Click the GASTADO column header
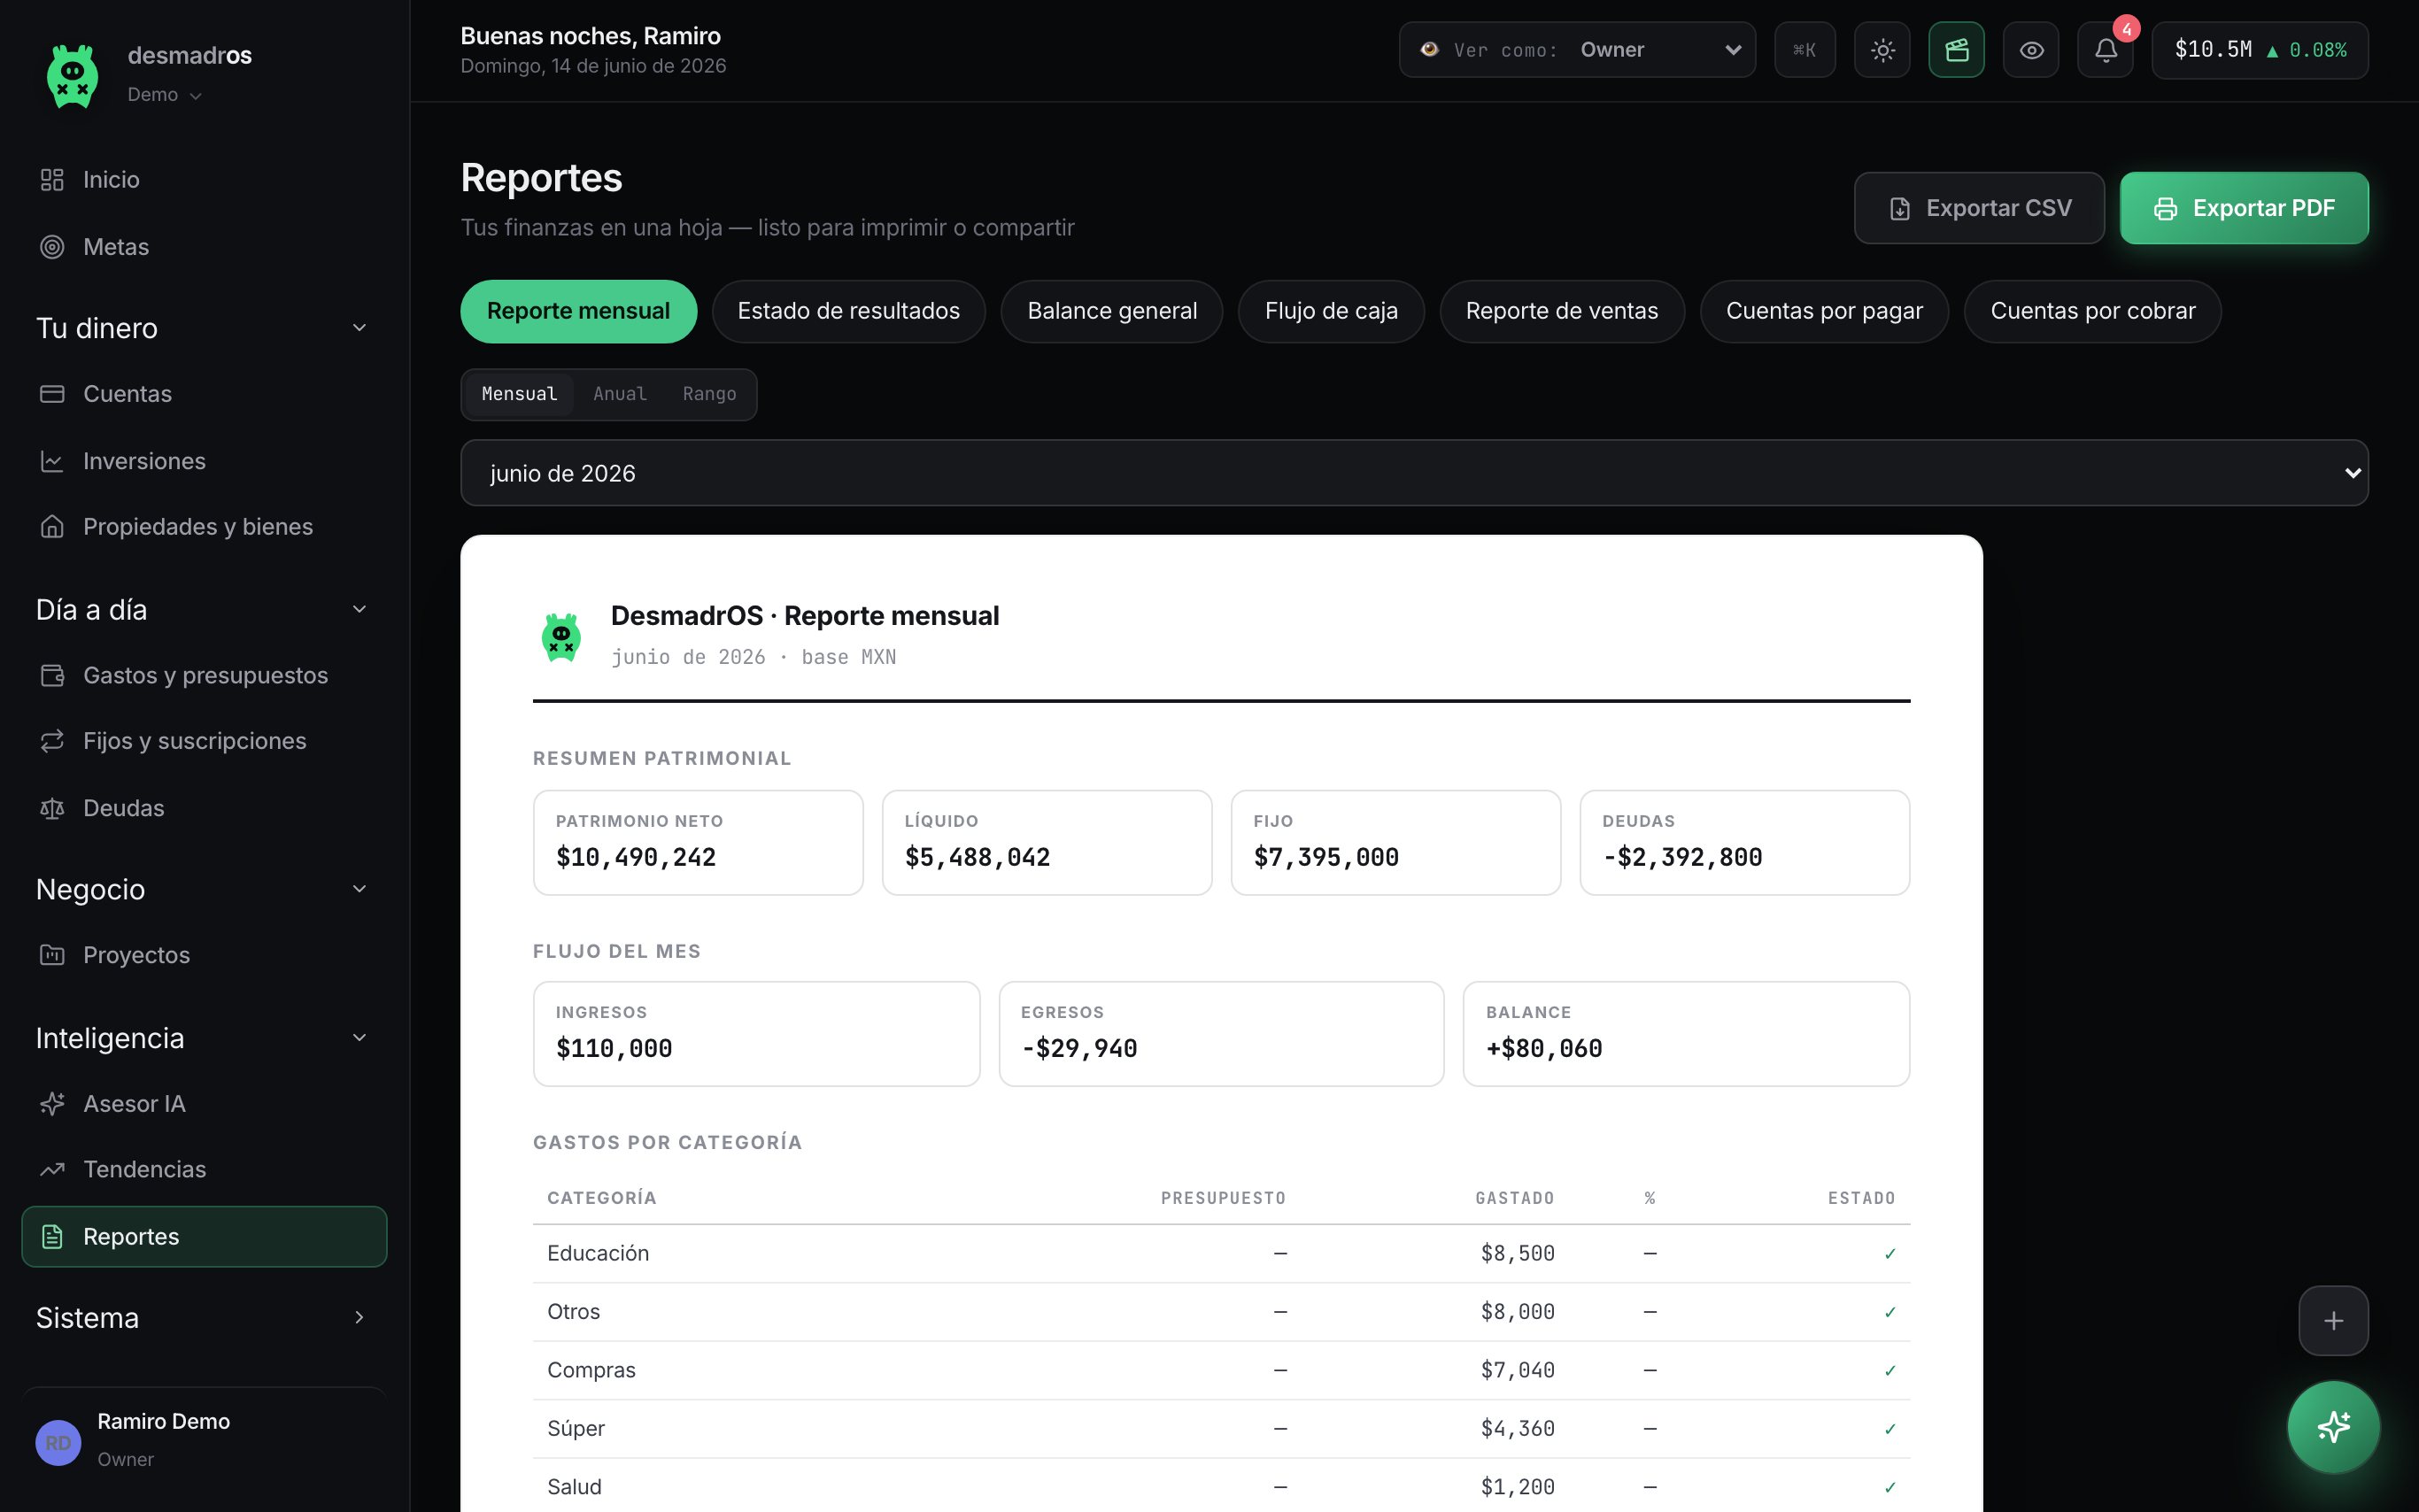Image resolution: width=2419 pixels, height=1512 pixels. [1514, 1199]
